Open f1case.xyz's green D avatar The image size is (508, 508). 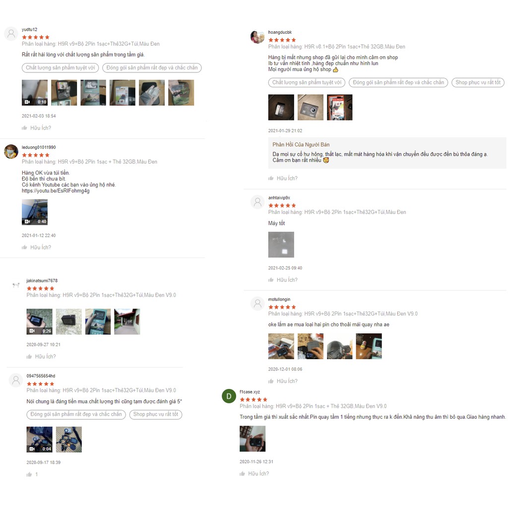coord(229,396)
